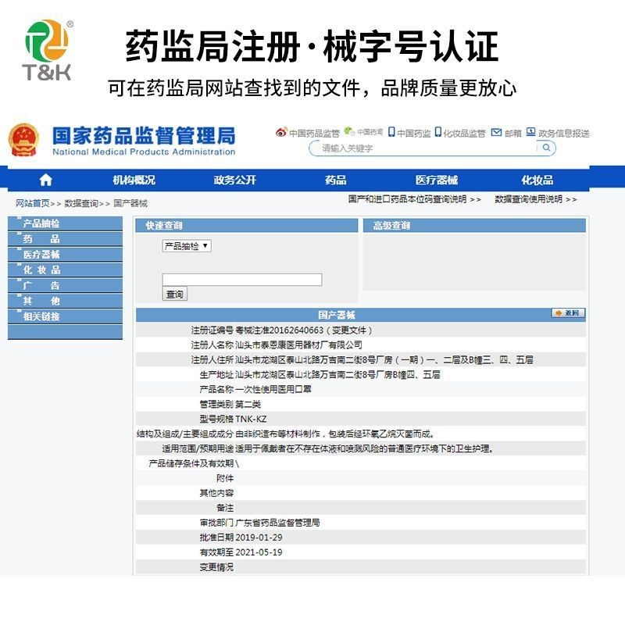Open the WeChat 中国药闻 icon link
This screenshot has height=625, width=625.
349,131
